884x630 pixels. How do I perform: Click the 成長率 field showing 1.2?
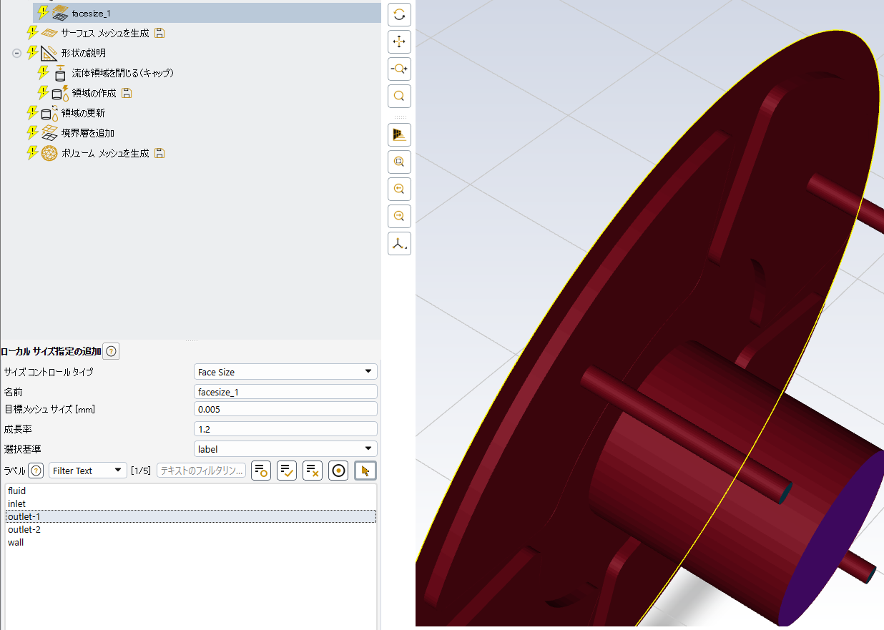coord(286,429)
